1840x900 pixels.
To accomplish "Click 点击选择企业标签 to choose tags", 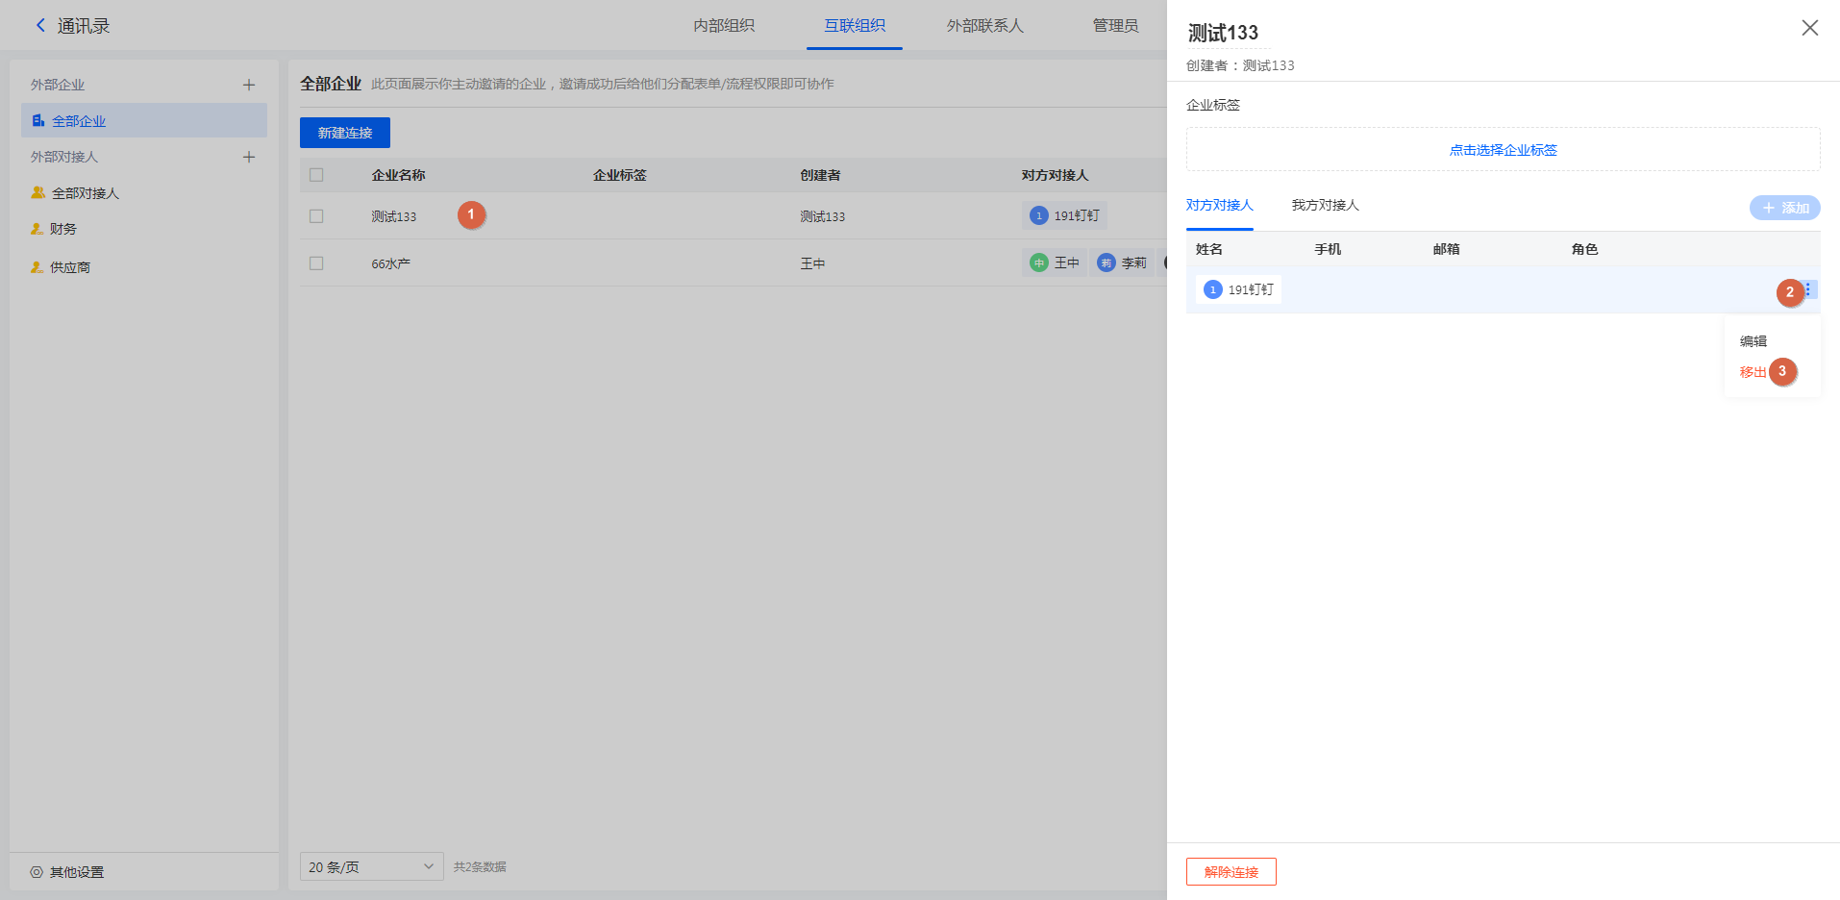I will (x=1503, y=150).
